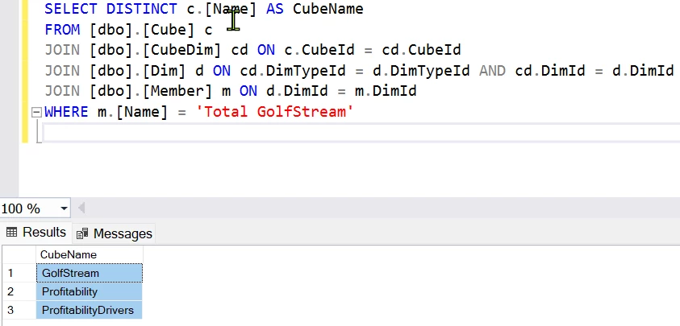Select the CubeName column header
680x326 pixels.
point(90,254)
